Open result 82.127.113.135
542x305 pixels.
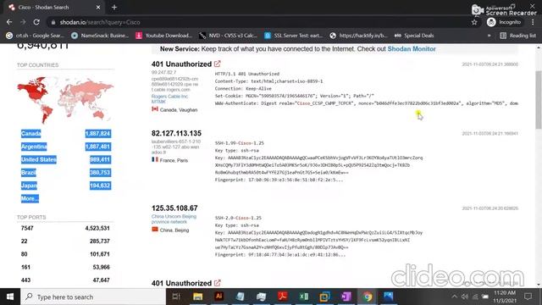coord(176,133)
